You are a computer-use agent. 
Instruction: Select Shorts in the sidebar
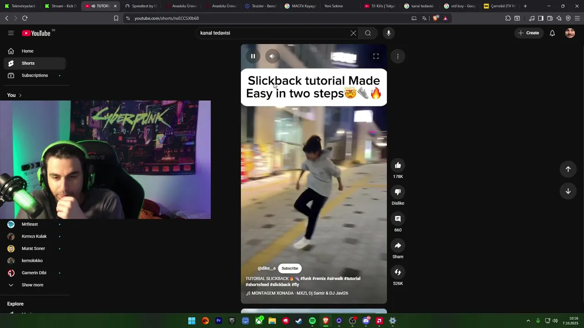(x=35, y=63)
